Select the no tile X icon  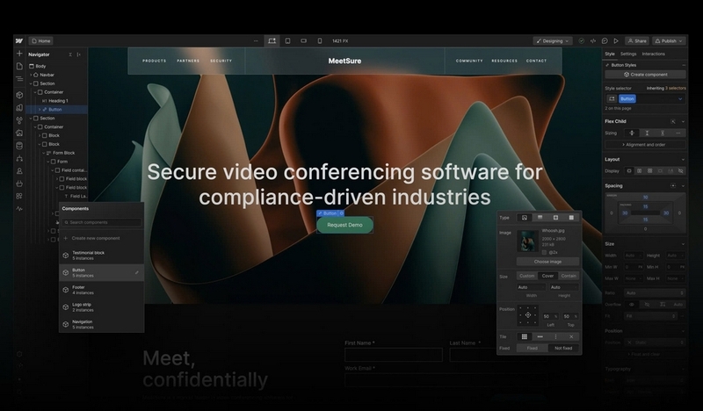point(571,336)
